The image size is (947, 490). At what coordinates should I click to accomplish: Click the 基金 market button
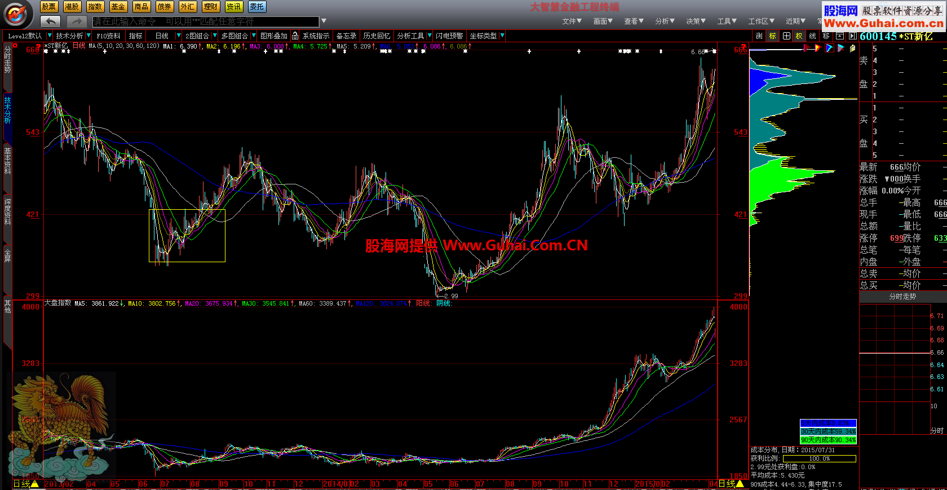[118, 7]
